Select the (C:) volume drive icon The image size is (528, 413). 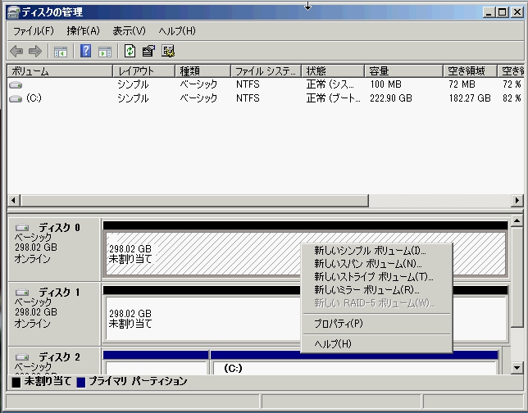click(x=16, y=98)
